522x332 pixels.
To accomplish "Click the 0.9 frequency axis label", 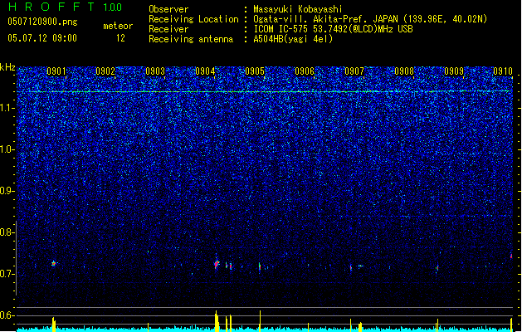I will click(7, 191).
